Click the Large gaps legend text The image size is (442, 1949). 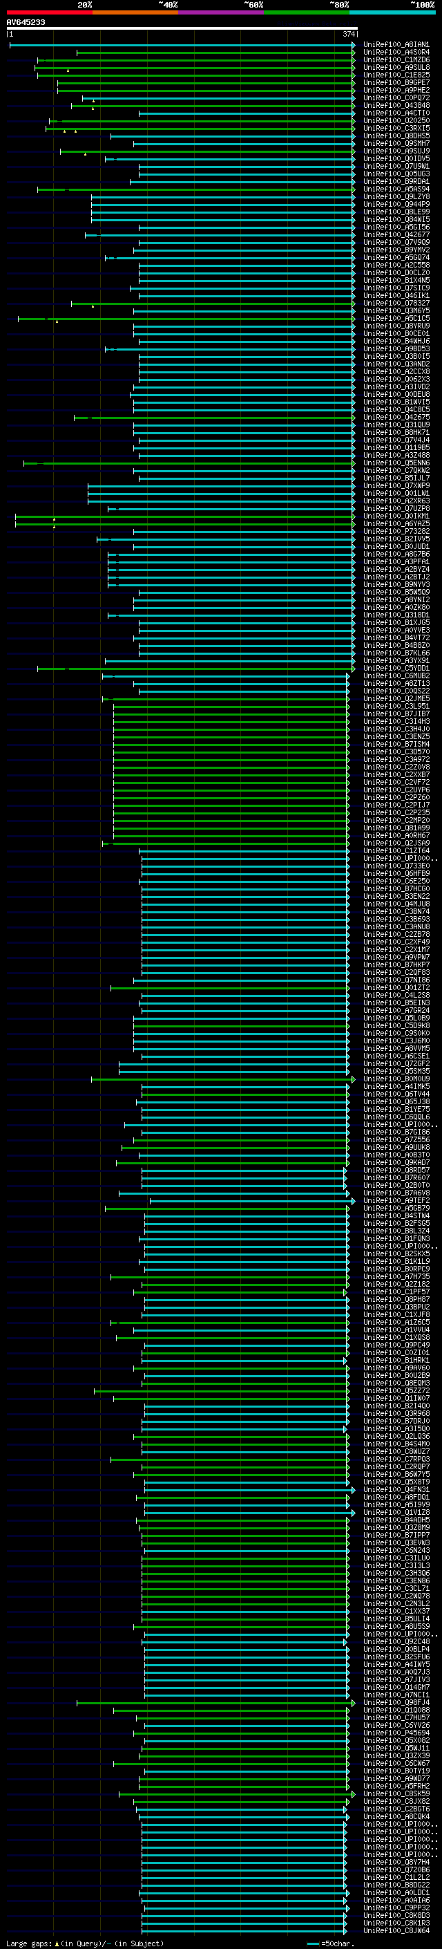(x=85, y=1943)
